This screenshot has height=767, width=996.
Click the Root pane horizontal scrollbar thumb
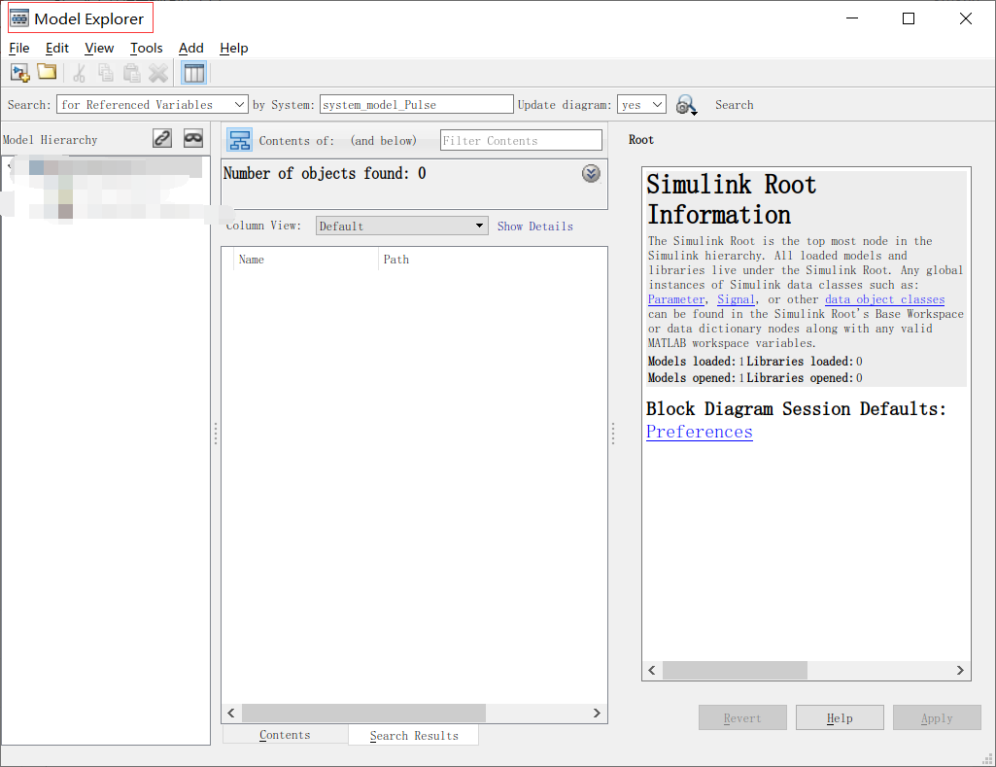pyautogui.click(x=735, y=671)
